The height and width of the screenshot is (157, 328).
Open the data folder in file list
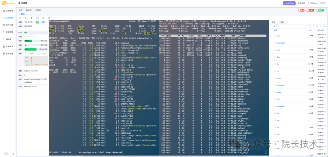pos(278,57)
